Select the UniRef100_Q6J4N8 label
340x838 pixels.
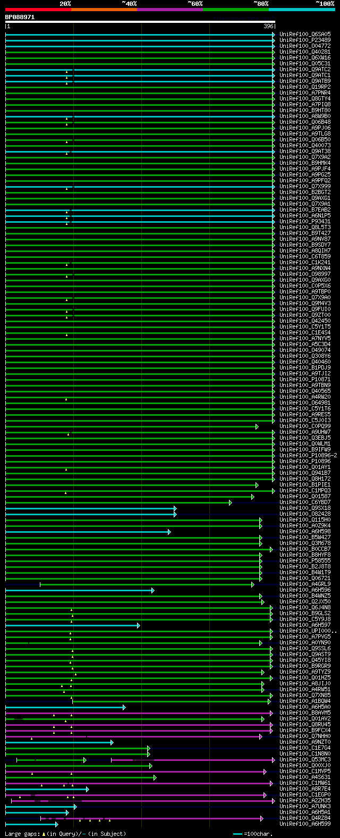click(x=305, y=608)
